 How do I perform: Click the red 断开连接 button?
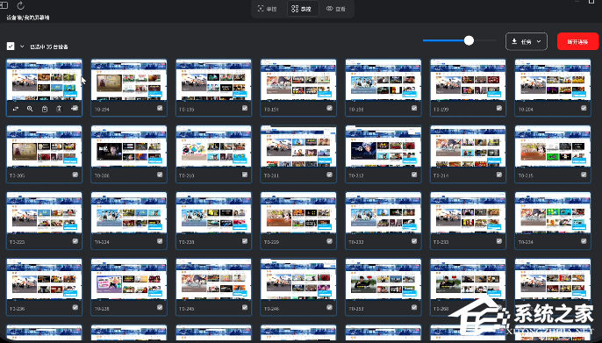(577, 41)
